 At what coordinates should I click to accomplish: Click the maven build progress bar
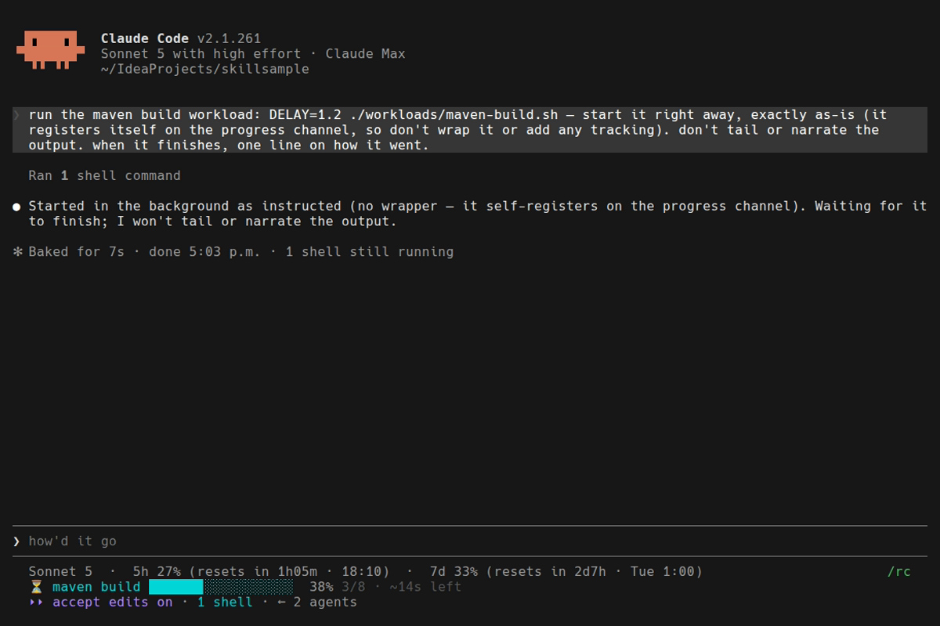(x=221, y=587)
